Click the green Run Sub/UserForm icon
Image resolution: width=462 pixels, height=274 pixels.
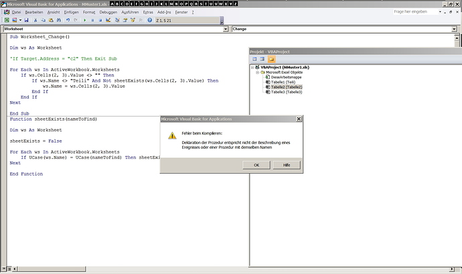(x=85, y=20)
